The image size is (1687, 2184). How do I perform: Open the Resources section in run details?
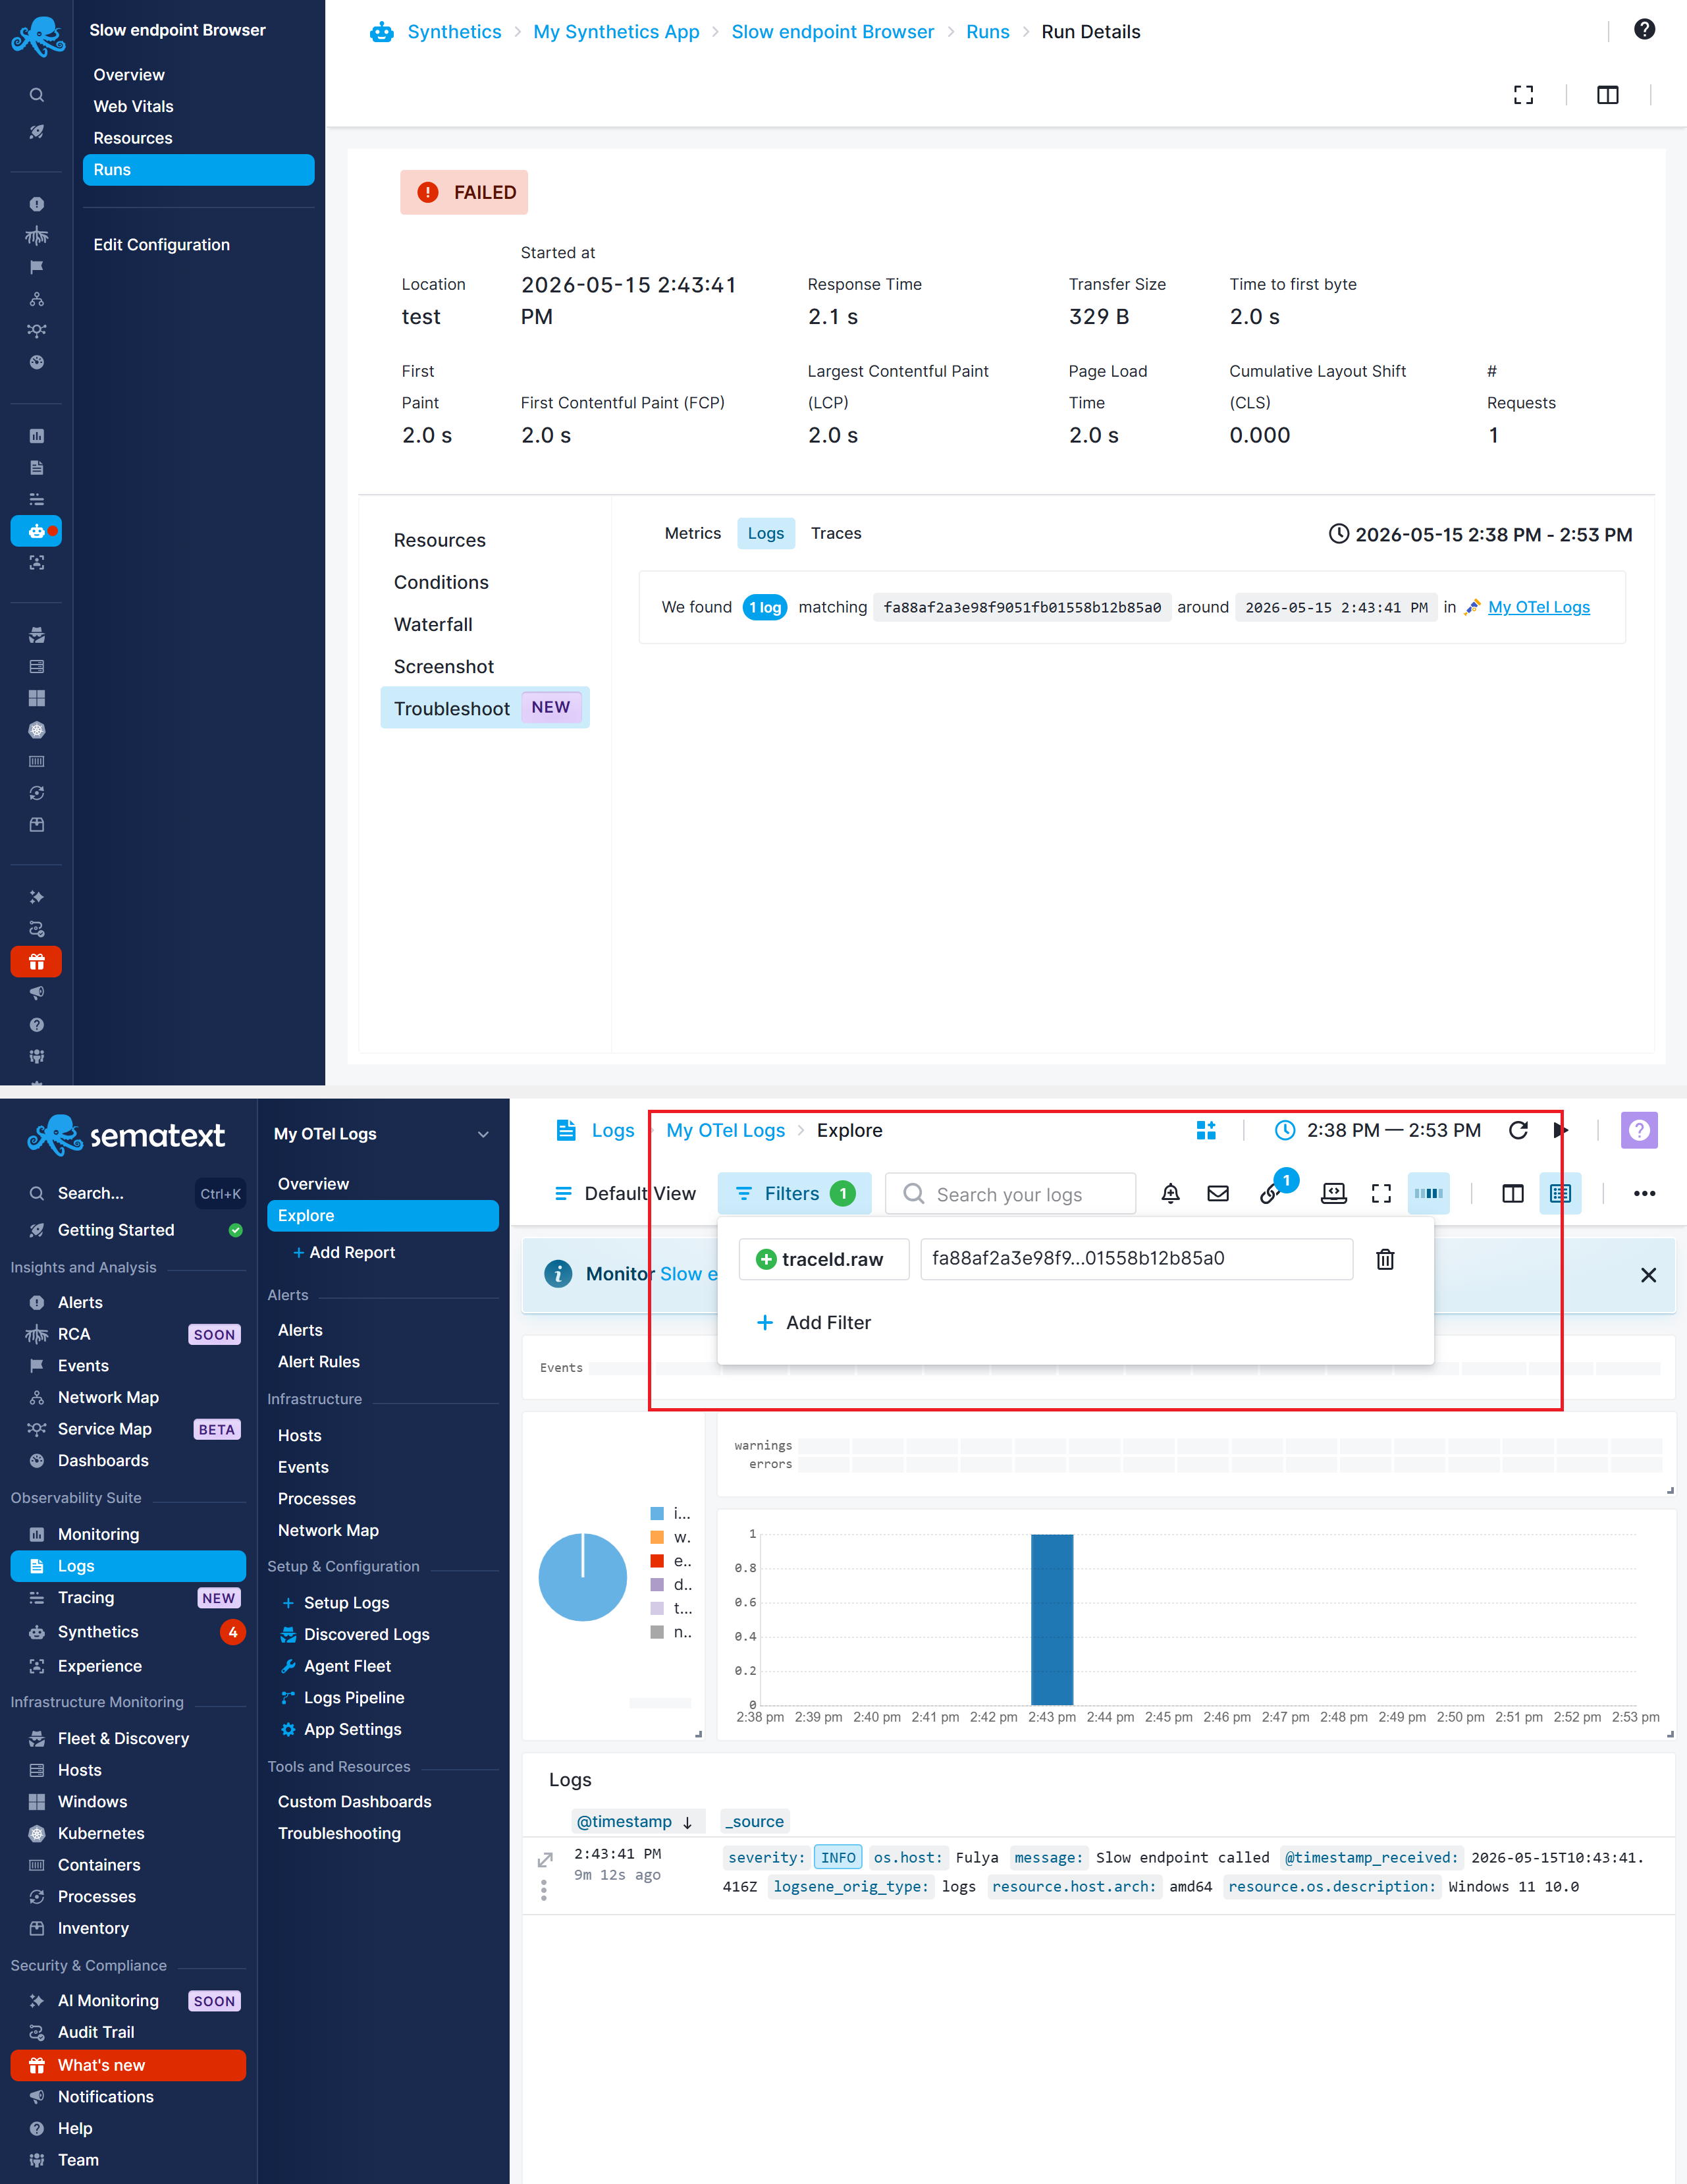click(x=439, y=540)
